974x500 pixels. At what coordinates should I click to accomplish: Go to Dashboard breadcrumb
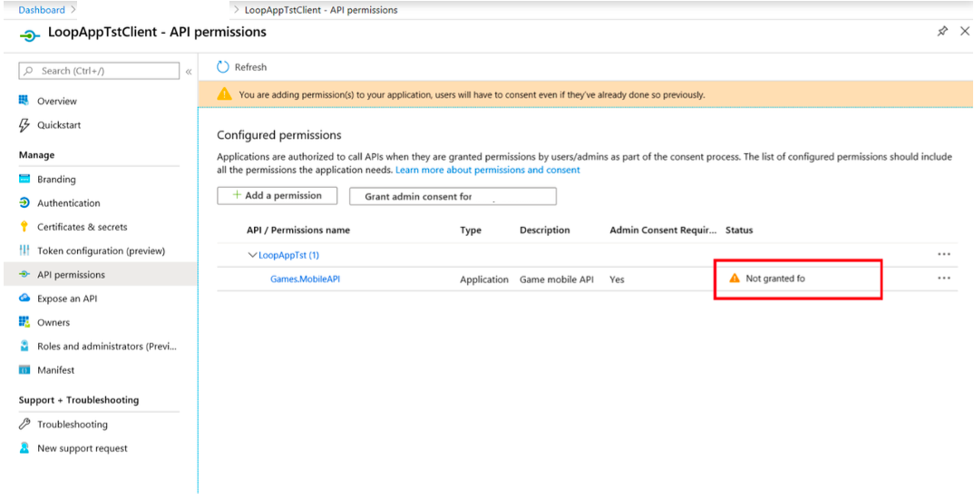pos(42,10)
